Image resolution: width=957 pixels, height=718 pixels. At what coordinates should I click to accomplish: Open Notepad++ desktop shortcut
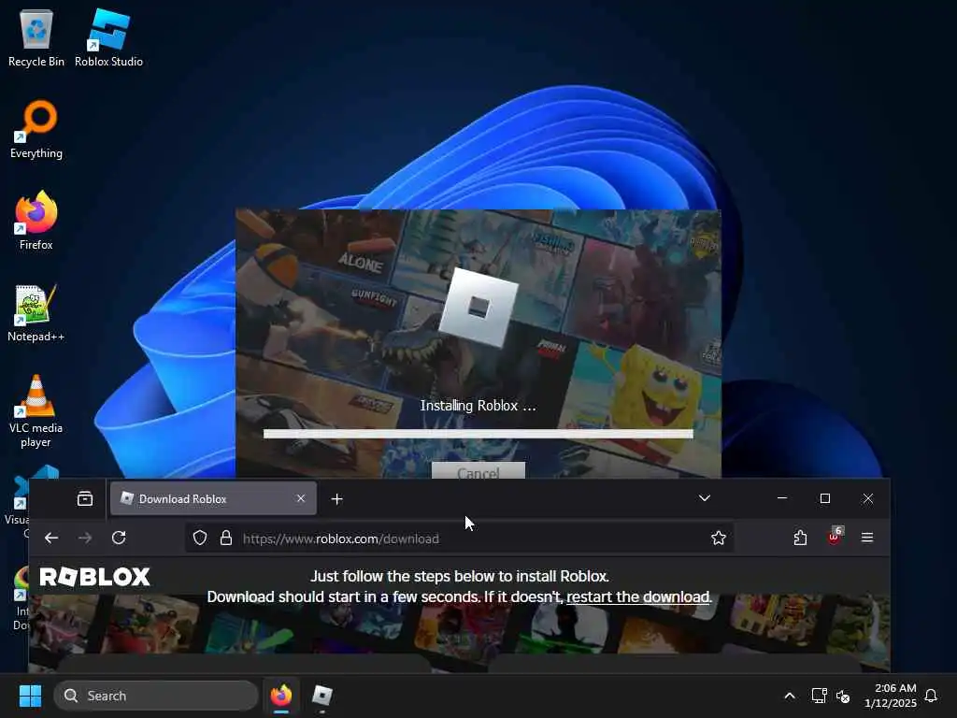coord(36,312)
